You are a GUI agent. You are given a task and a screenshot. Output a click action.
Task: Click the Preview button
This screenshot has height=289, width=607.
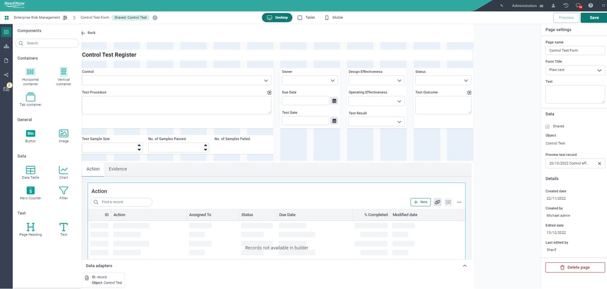coord(566,18)
